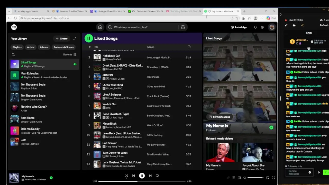Sort tracks by the duration clock icon
This screenshot has width=329, height=185.
[x=189, y=47]
